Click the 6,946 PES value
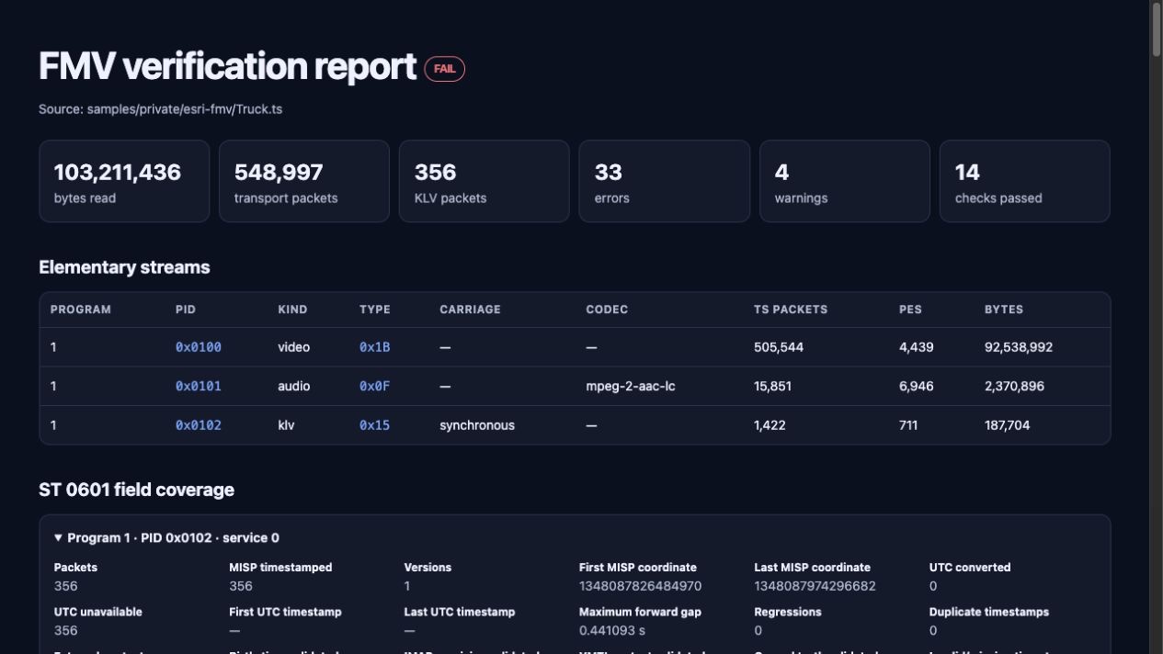 click(917, 386)
